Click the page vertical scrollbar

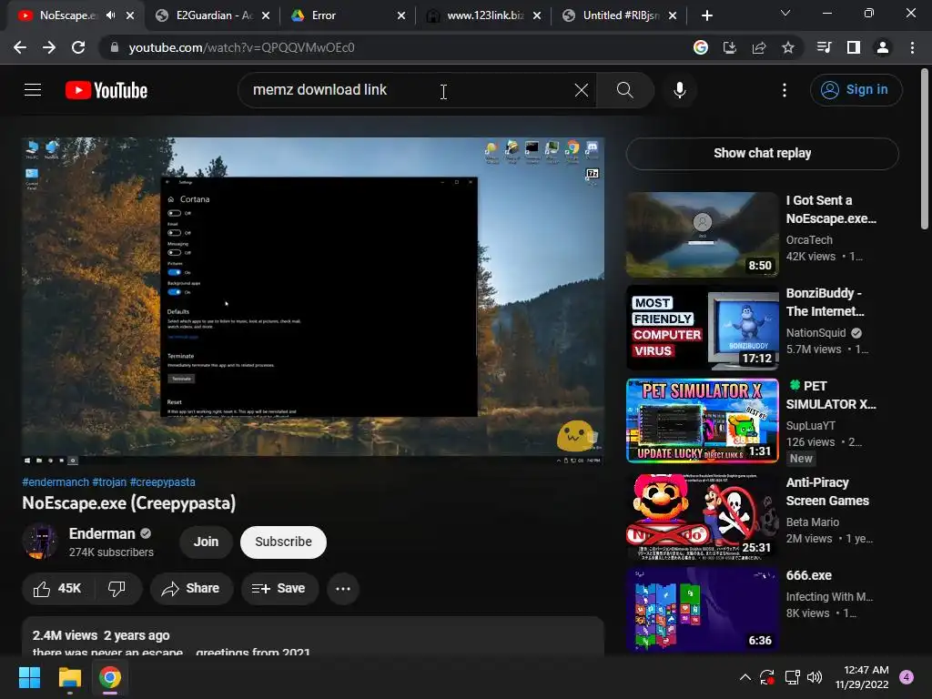pyautogui.click(x=925, y=148)
